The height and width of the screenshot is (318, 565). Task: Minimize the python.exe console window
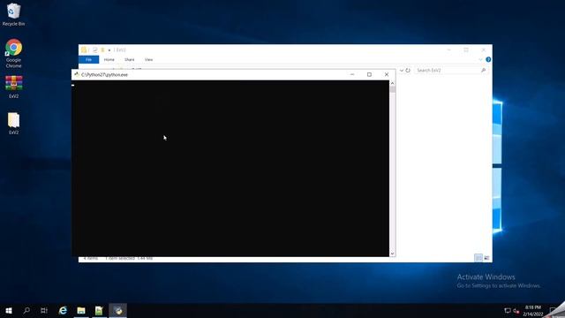(x=352, y=74)
